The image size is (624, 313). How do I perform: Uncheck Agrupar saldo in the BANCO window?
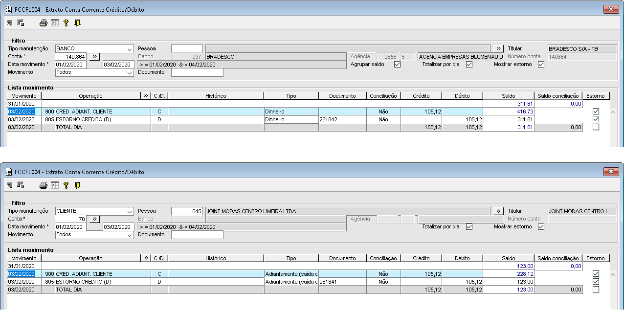[397, 65]
